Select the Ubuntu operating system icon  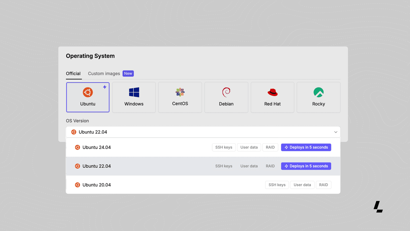click(x=88, y=93)
